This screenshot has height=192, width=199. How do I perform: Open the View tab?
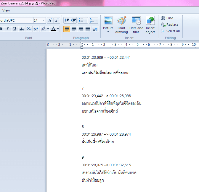point(6,10)
